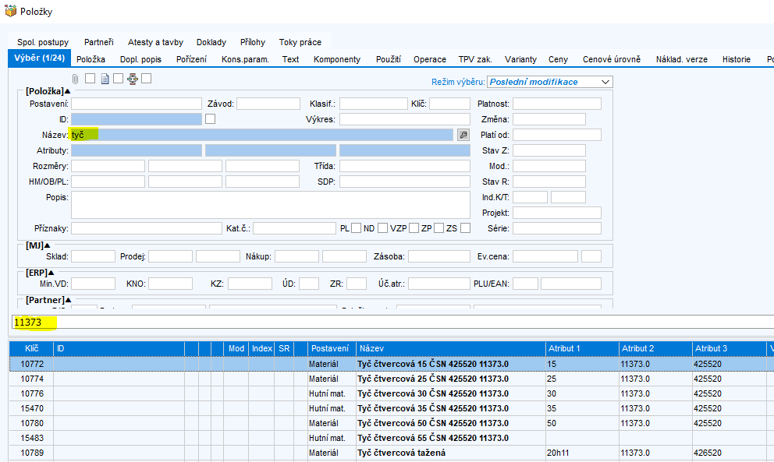
Task: Collapse the [MJ] section
Action: coord(48,245)
